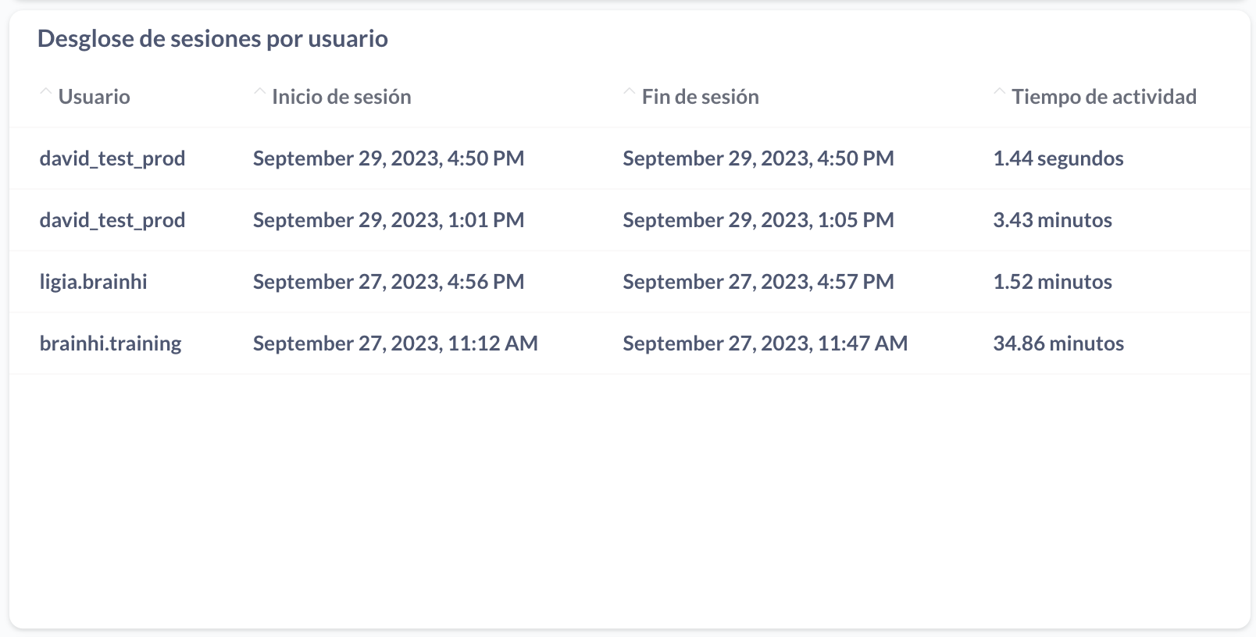
Task: Sort by Inicio de sesión header text
Action: click(341, 97)
